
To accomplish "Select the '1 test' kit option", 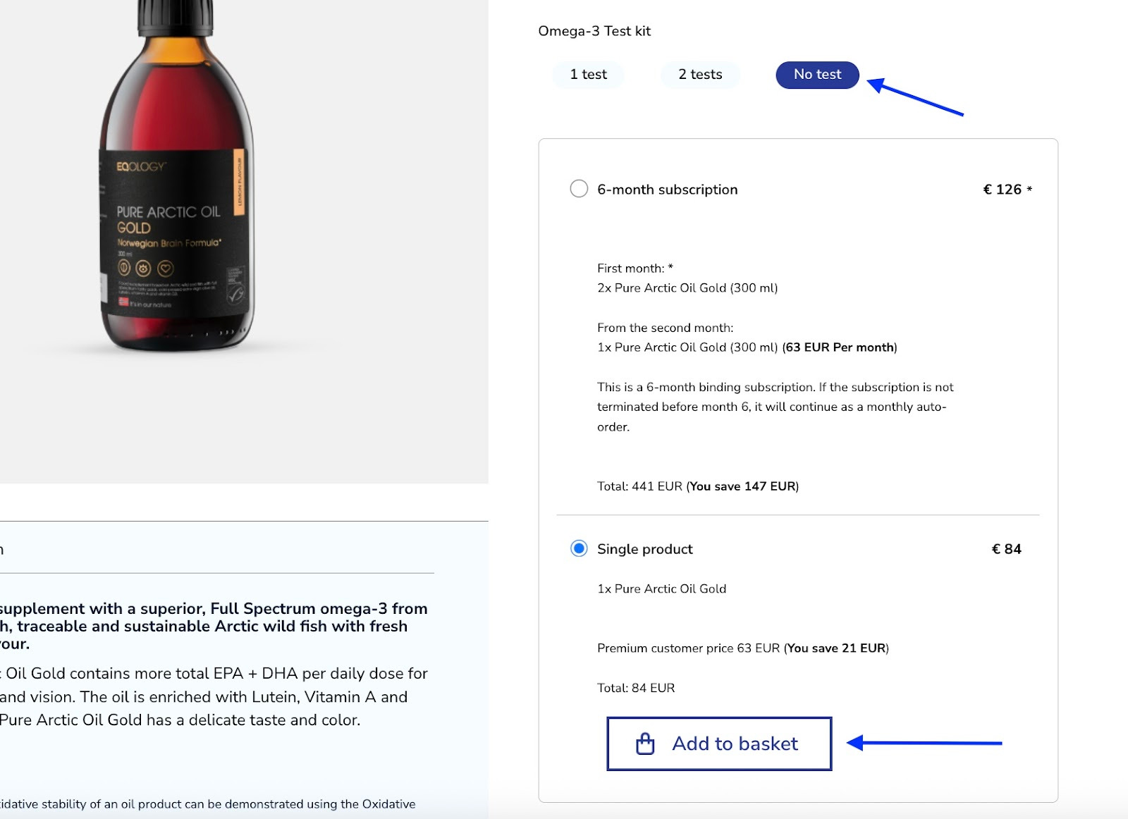I will pyautogui.click(x=588, y=75).
